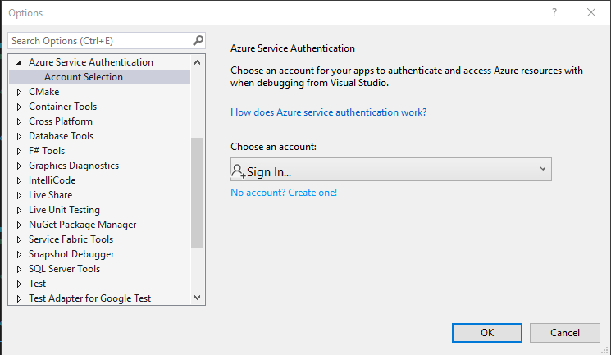This screenshot has width=611, height=355.
Task: Select the IntelliCode category
Action: [x=52, y=180]
